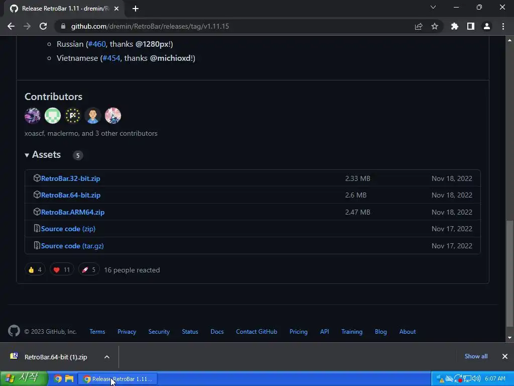Download RetroBar.64-bit.zip
This screenshot has width=514, height=386.
(70, 195)
